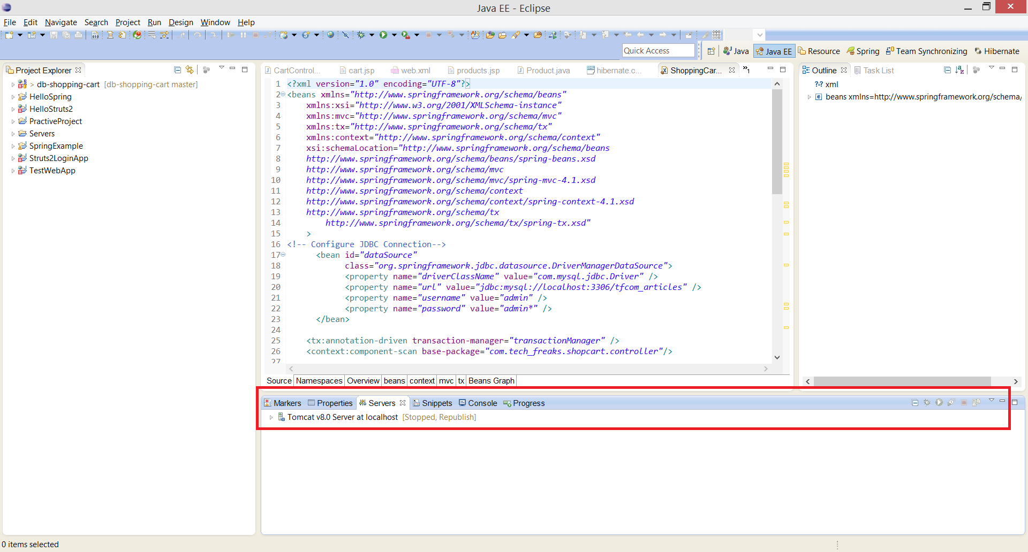Click the grid dots icon at toolbar end
The height and width of the screenshot is (552, 1028).
716,35
